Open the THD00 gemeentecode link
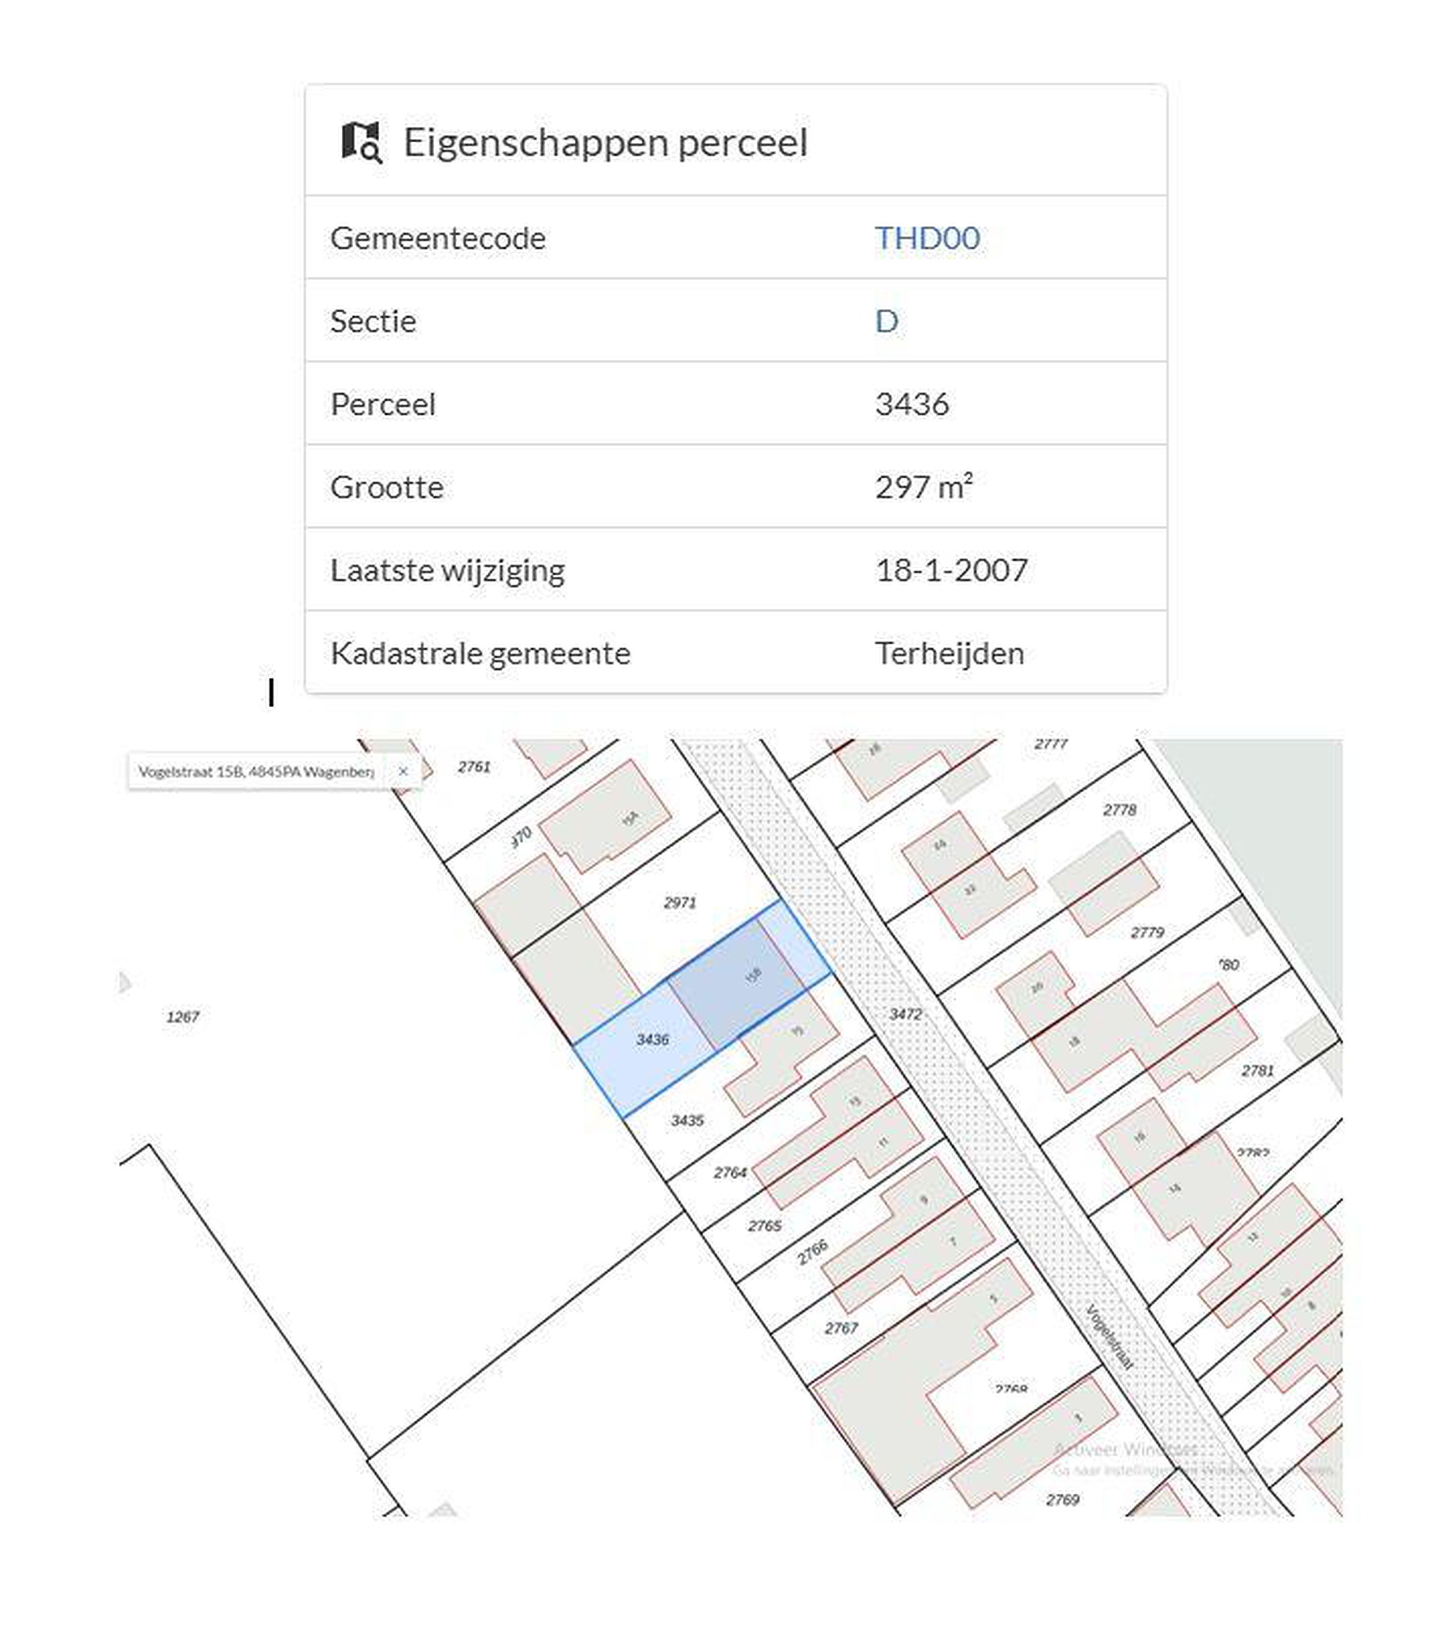1446x1632 pixels. [927, 238]
